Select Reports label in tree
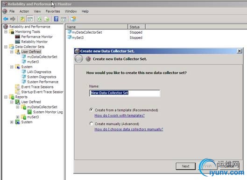Image resolution: width=247 pixels, height=180 pixels. pyautogui.click(x=21, y=97)
